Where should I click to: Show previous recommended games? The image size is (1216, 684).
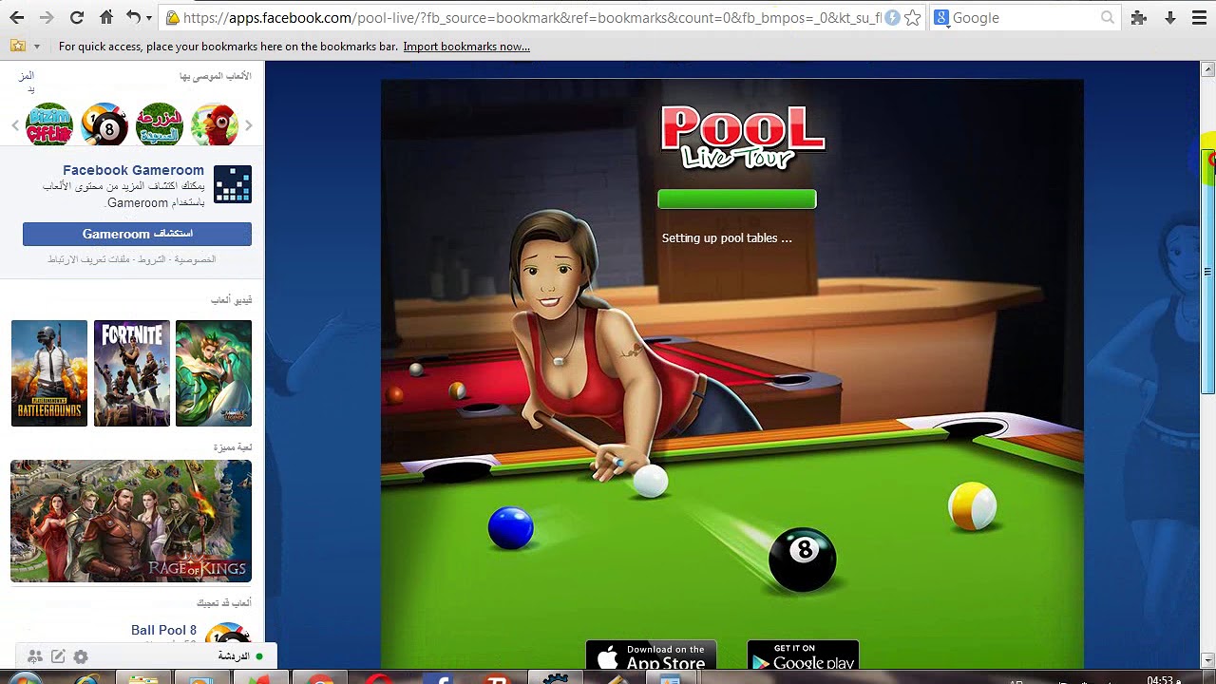(x=15, y=125)
